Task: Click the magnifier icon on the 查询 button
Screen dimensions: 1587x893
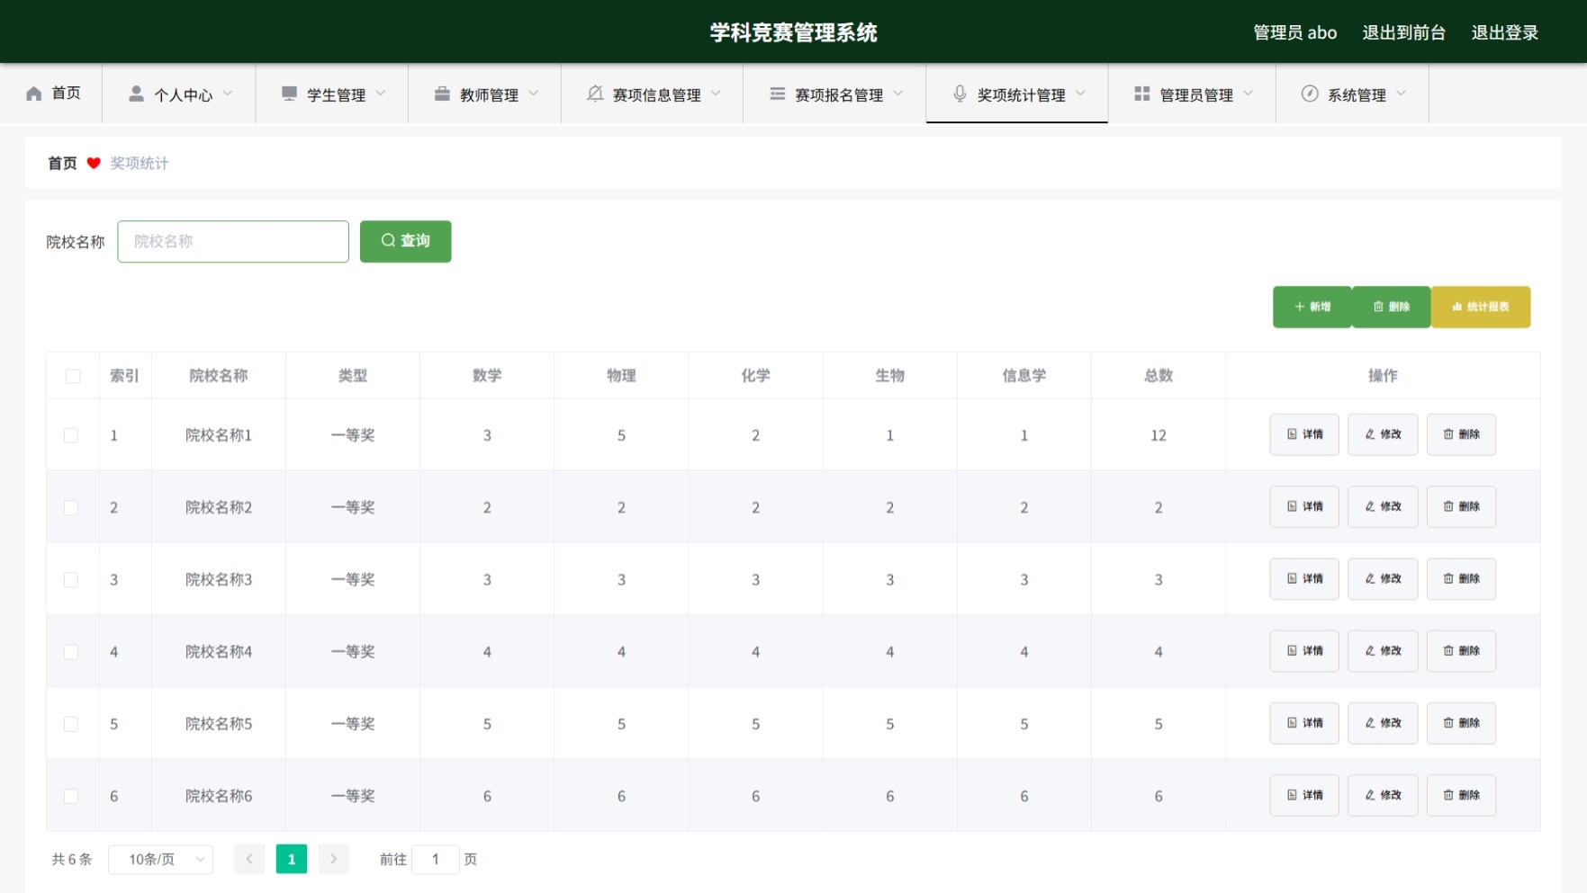Action: pyautogui.click(x=388, y=240)
